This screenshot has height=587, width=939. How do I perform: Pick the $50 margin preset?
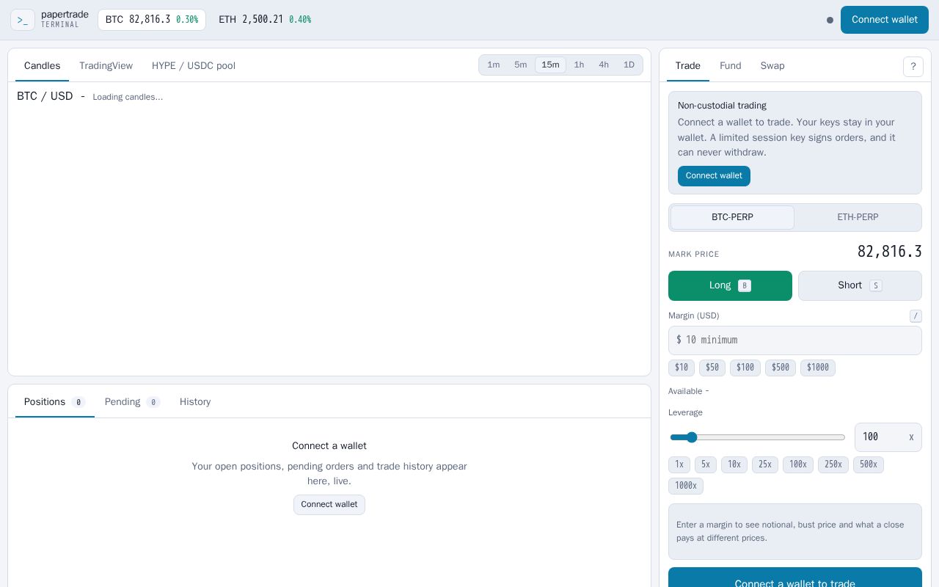click(712, 368)
